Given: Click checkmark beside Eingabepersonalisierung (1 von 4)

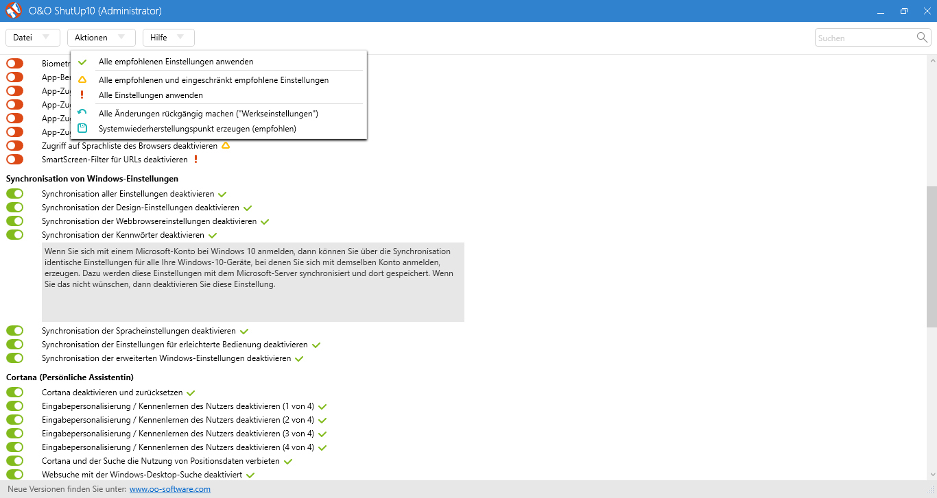Looking at the screenshot, I should 322,406.
